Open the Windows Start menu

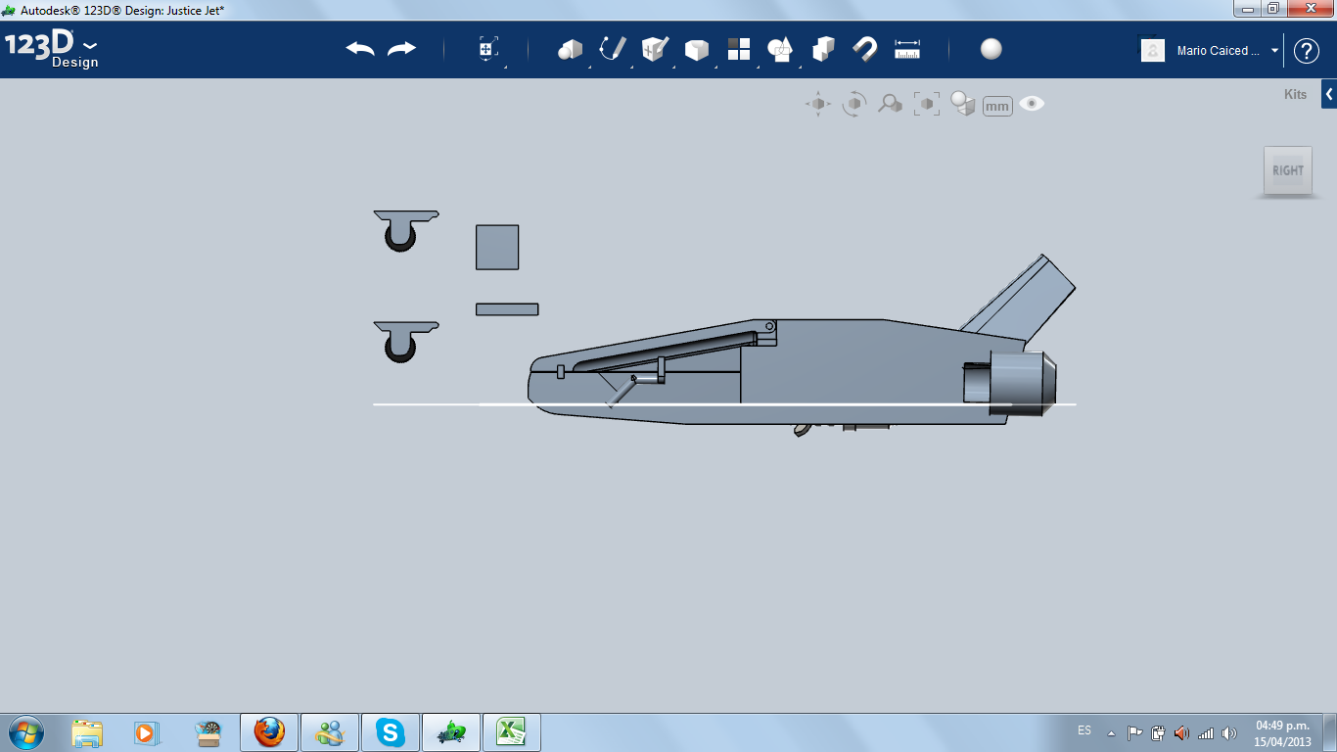point(25,731)
